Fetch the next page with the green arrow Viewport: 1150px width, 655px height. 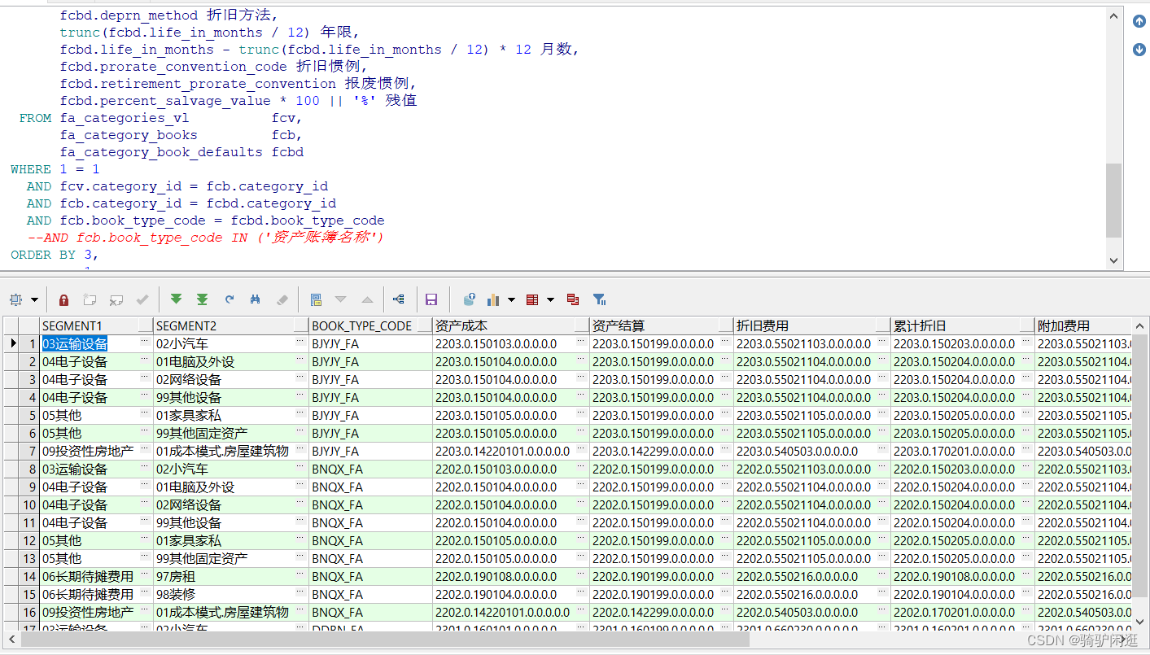coord(177,299)
